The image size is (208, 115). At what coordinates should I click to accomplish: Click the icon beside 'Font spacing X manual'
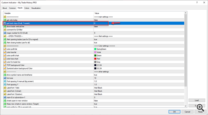[5, 81]
